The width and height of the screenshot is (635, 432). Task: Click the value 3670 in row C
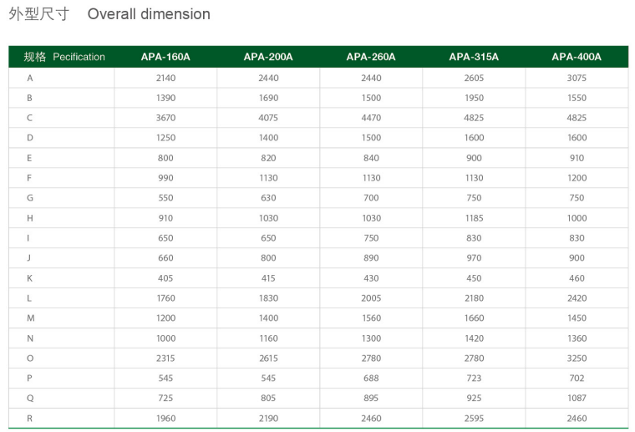pyautogui.click(x=165, y=118)
